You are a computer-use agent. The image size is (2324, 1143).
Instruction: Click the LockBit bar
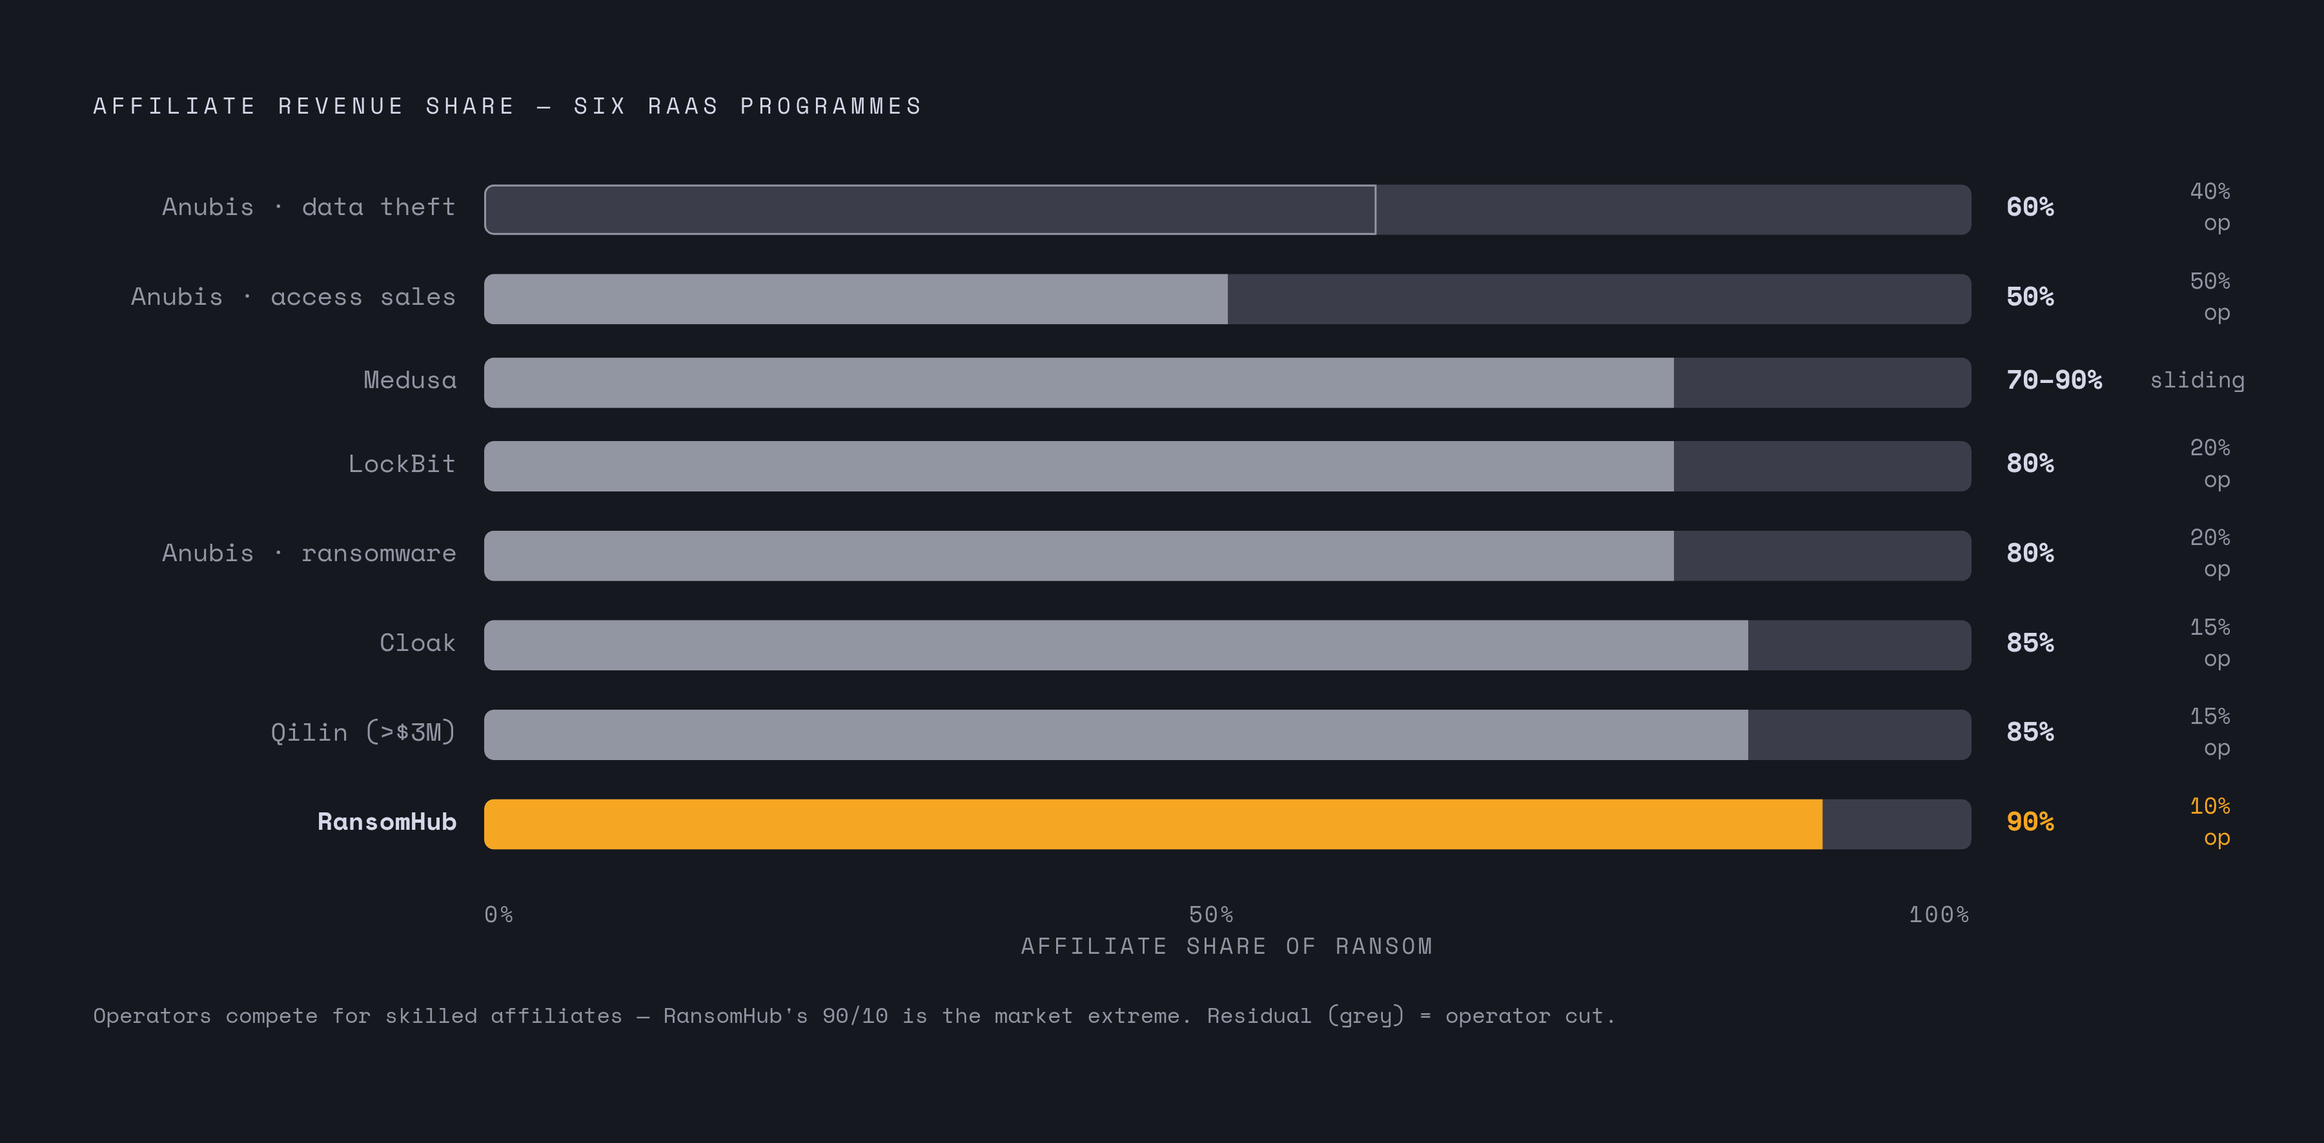[1079, 466]
